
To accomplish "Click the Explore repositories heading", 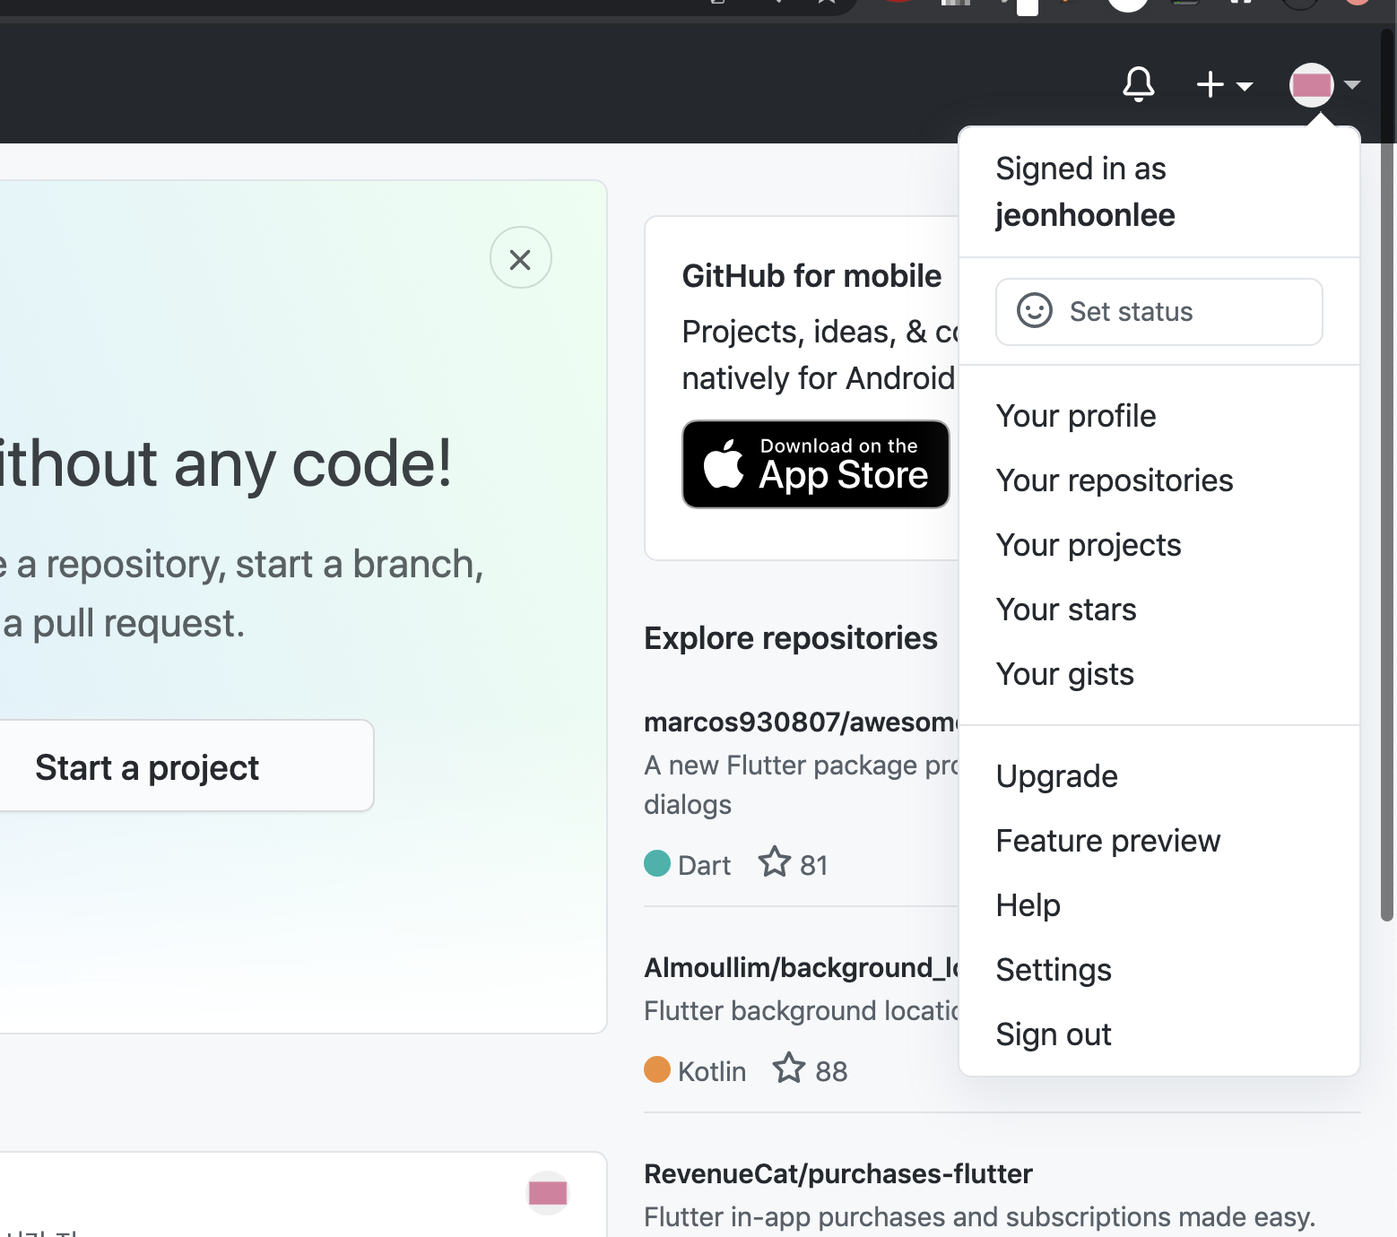I will point(791,638).
